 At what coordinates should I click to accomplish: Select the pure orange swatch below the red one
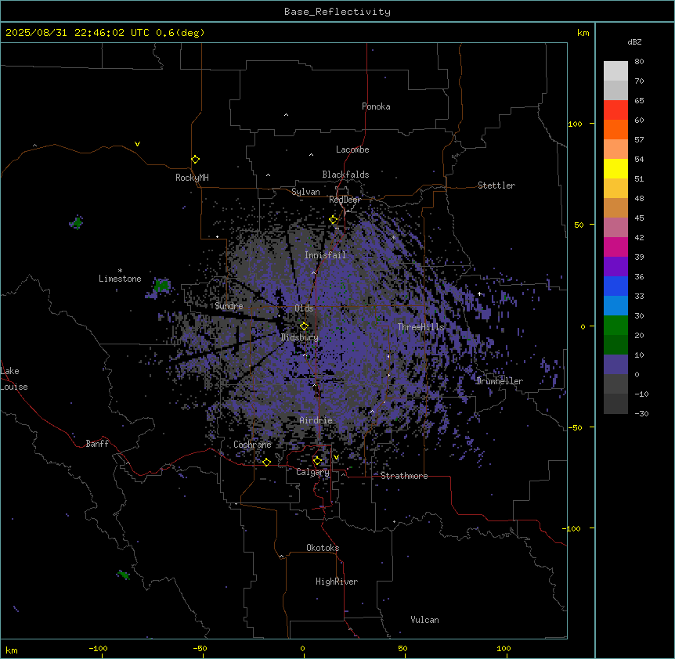point(615,130)
